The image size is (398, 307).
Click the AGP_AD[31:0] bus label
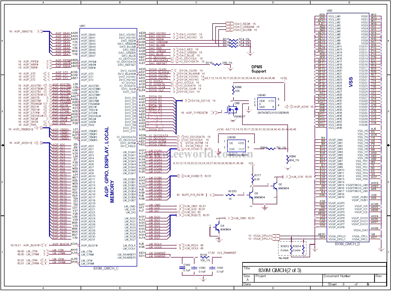(23, 143)
